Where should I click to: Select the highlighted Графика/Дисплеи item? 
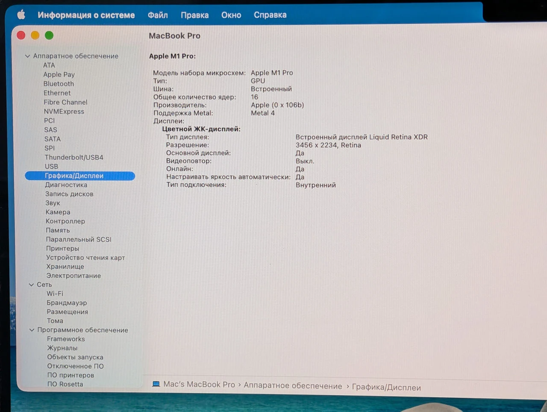click(80, 176)
